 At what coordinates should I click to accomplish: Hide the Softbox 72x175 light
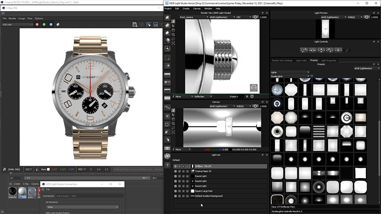pyautogui.click(x=175, y=167)
